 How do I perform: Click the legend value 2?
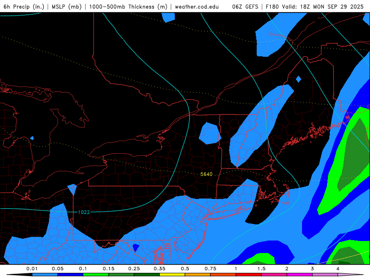pyautogui.click(x=287, y=269)
